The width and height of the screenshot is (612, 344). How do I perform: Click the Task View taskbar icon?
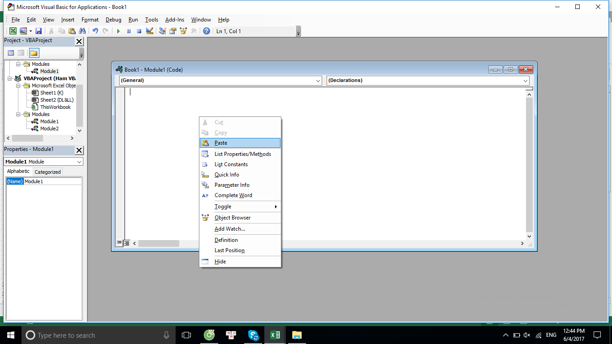pos(186,335)
